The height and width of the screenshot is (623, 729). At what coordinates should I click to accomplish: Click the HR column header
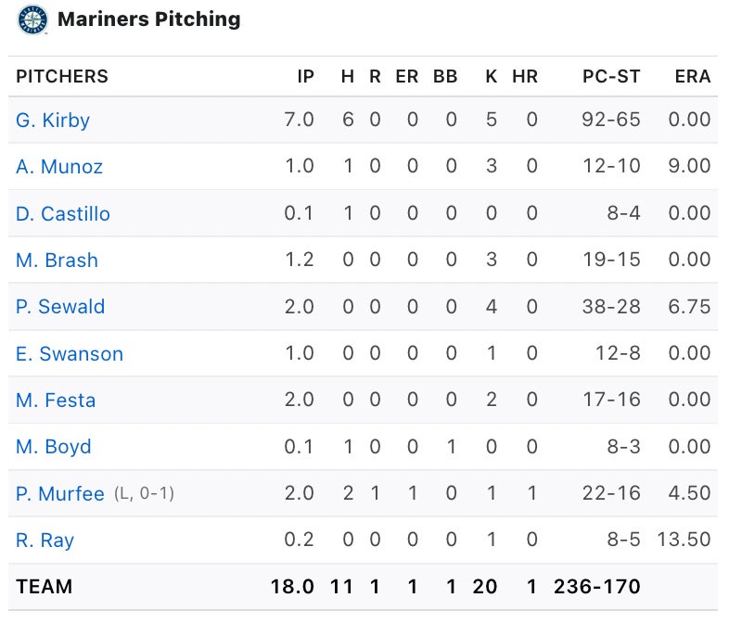[x=525, y=77]
